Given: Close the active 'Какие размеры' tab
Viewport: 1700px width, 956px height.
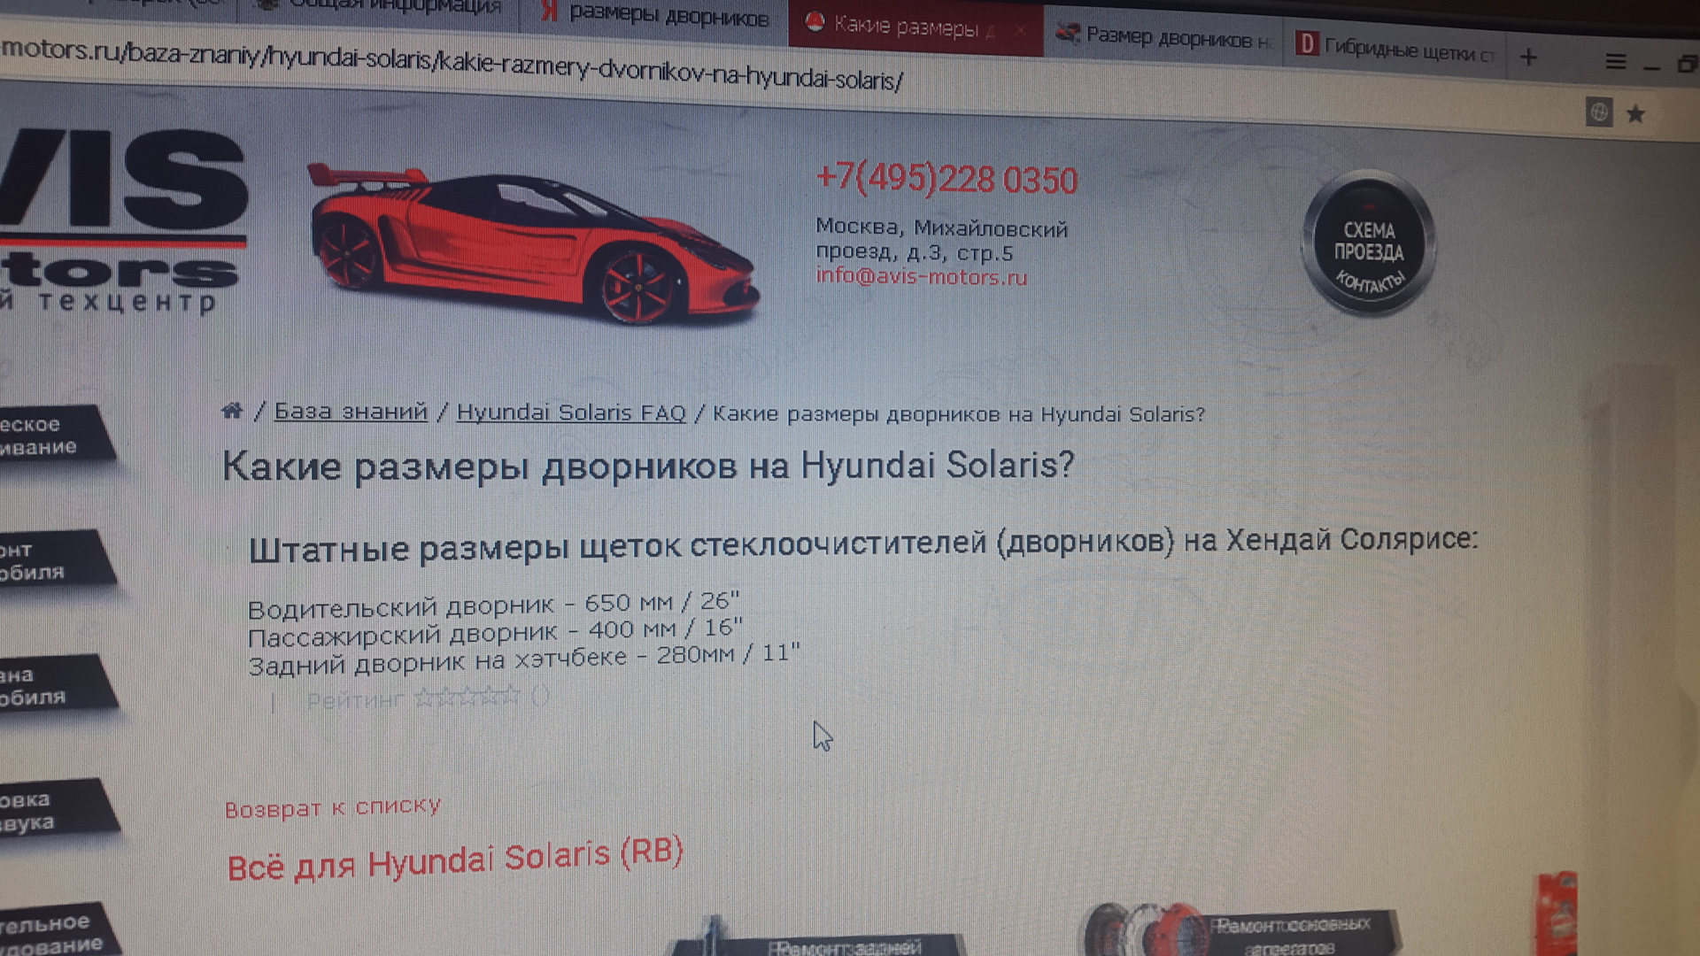Looking at the screenshot, I should click(1020, 30).
